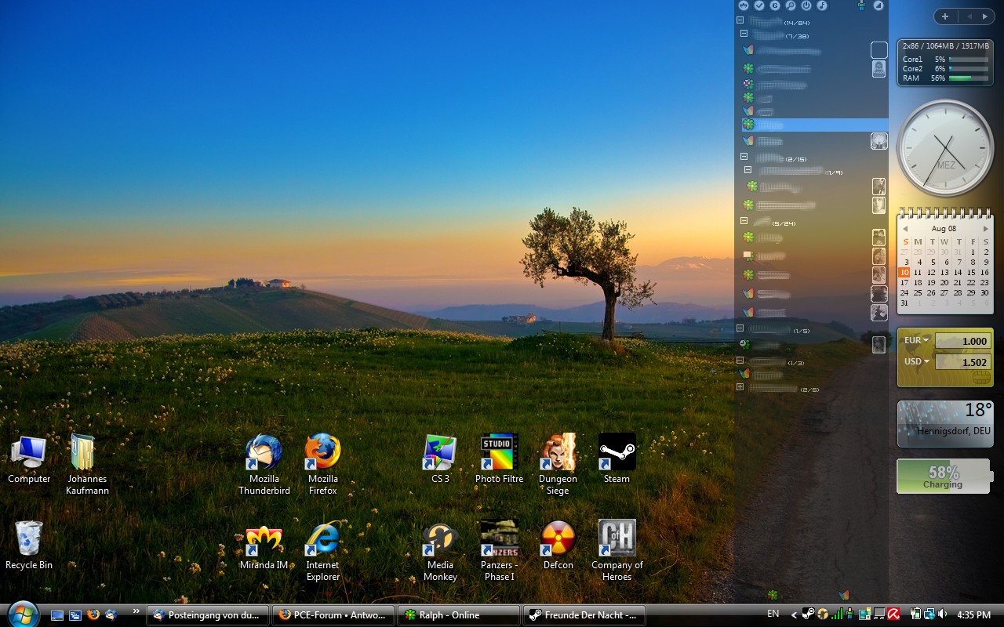Select the Defcon desktop shortcut
The height and width of the screenshot is (627, 1004).
click(558, 539)
